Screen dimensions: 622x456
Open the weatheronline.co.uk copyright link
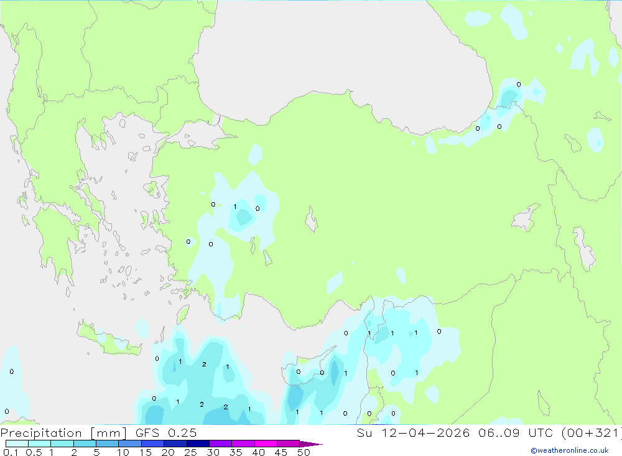point(570,450)
